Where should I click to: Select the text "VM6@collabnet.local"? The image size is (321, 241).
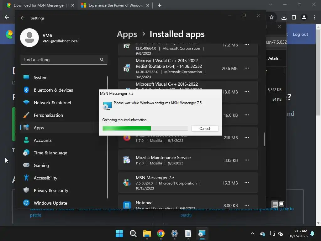tap(61, 41)
